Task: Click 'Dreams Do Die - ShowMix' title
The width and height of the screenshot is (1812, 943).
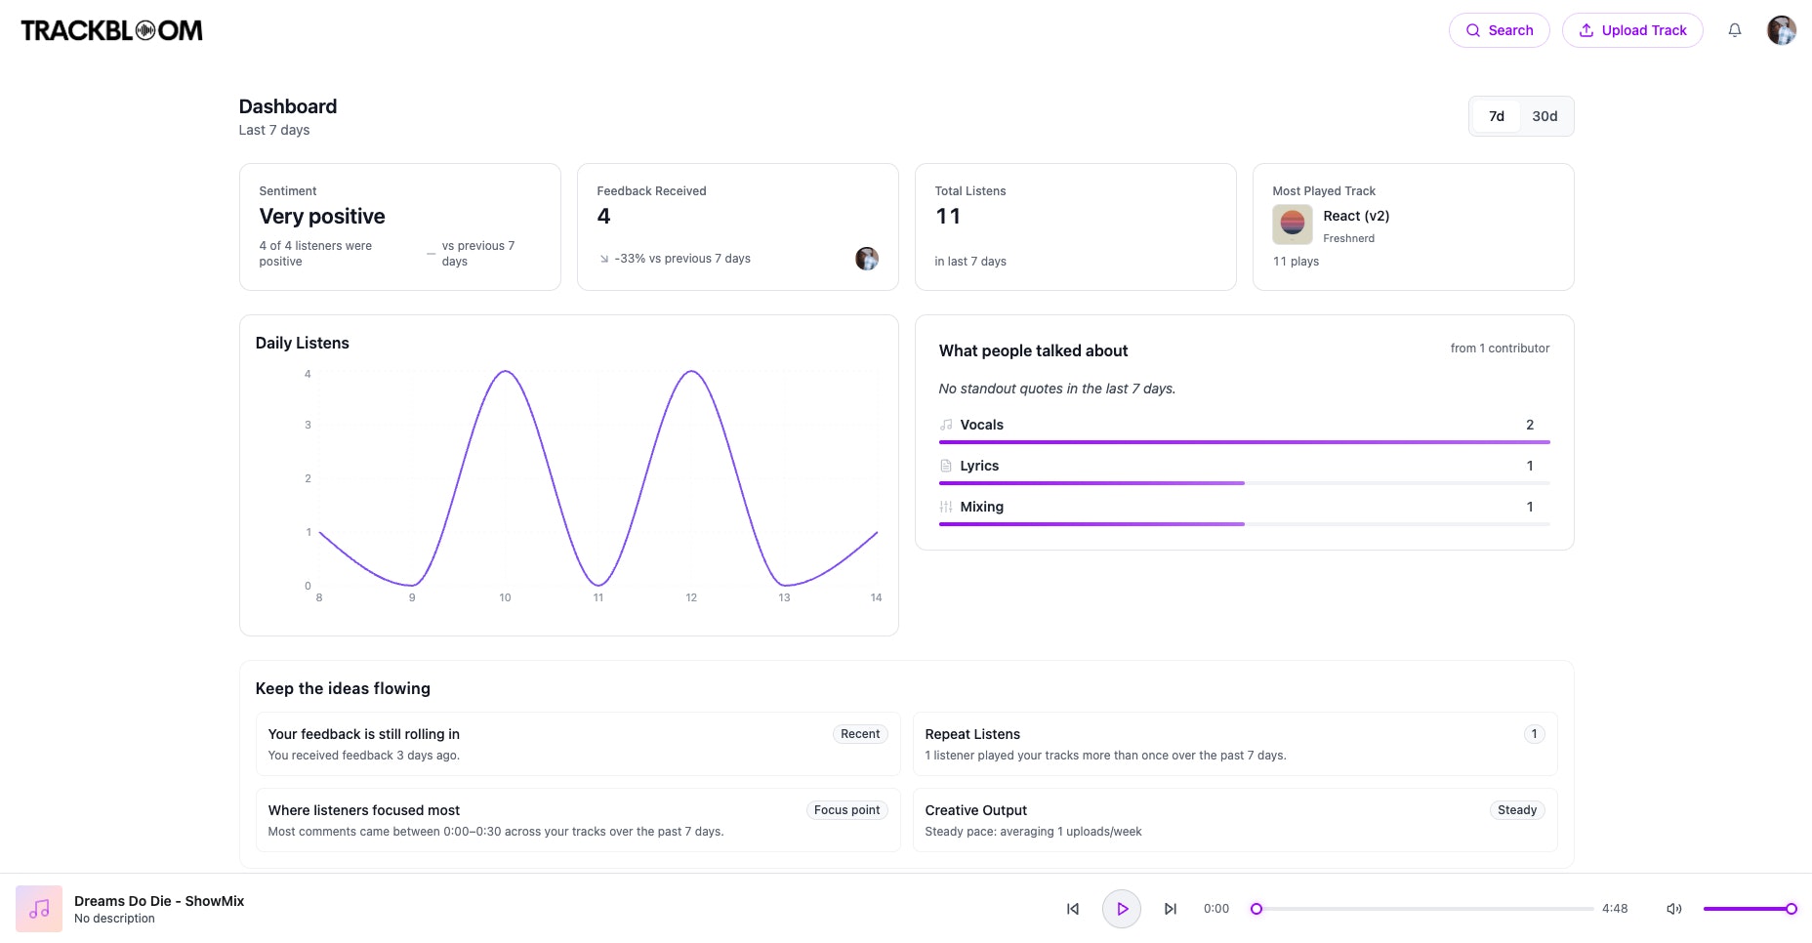Action: click(159, 901)
